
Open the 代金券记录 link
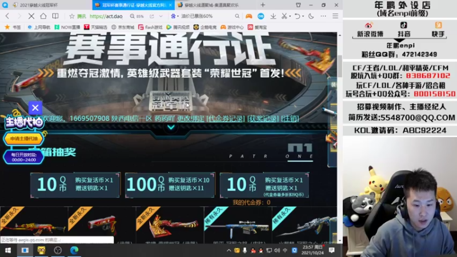click(x=226, y=119)
